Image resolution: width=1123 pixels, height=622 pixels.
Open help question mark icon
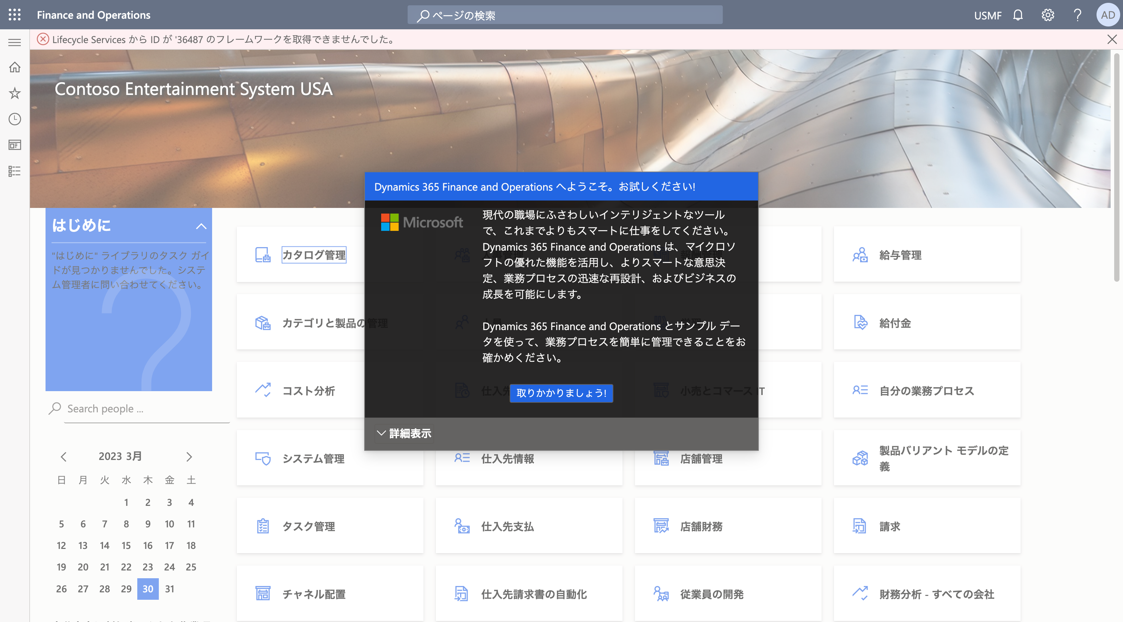click(x=1077, y=15)
